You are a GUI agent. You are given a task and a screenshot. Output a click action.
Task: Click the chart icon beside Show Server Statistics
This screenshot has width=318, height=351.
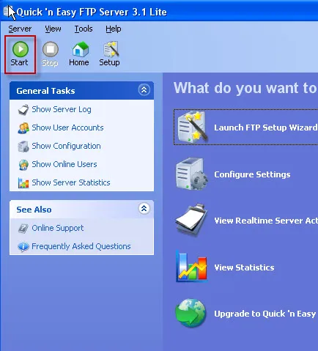tap(23, 183)
